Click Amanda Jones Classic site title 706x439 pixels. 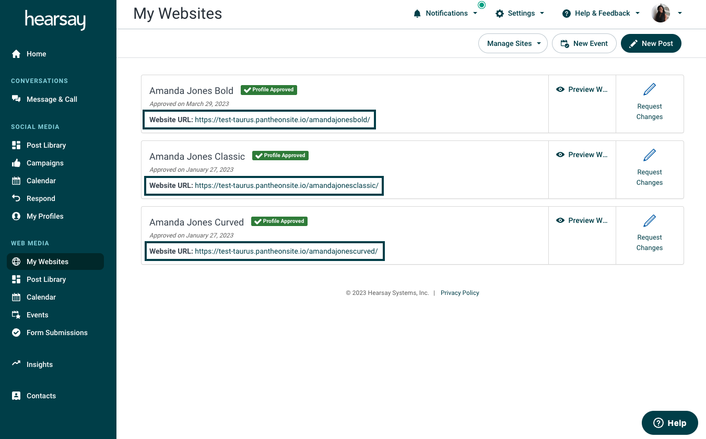coord(197,157)
